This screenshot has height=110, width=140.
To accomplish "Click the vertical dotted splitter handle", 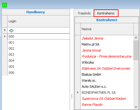I will click(72, 96).
